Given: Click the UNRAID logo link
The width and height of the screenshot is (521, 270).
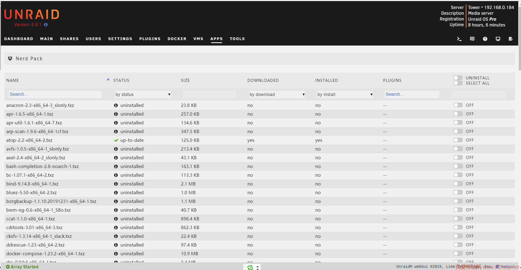Looking at the screenshot, I should (x=32, y=14).
